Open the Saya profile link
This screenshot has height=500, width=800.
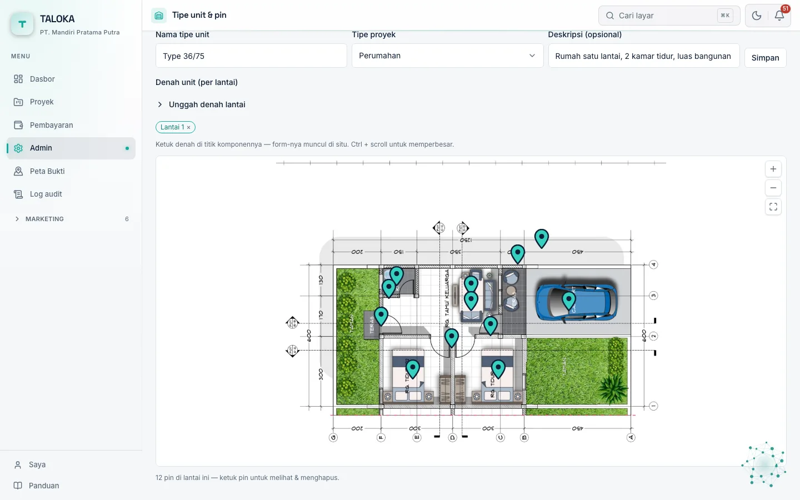pyautogui.click(x=71, y=464)
